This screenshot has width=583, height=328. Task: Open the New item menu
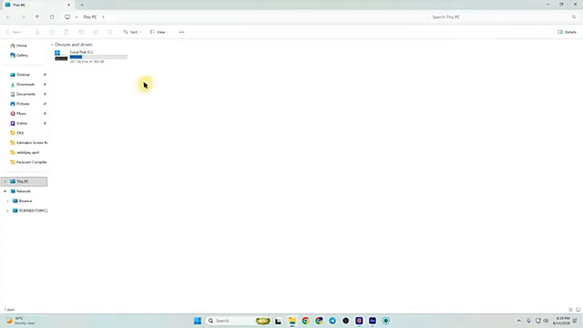[x=15, y=32]
